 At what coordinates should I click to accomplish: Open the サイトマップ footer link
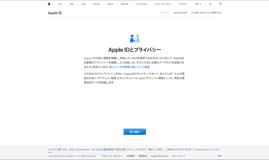[179, 156]
